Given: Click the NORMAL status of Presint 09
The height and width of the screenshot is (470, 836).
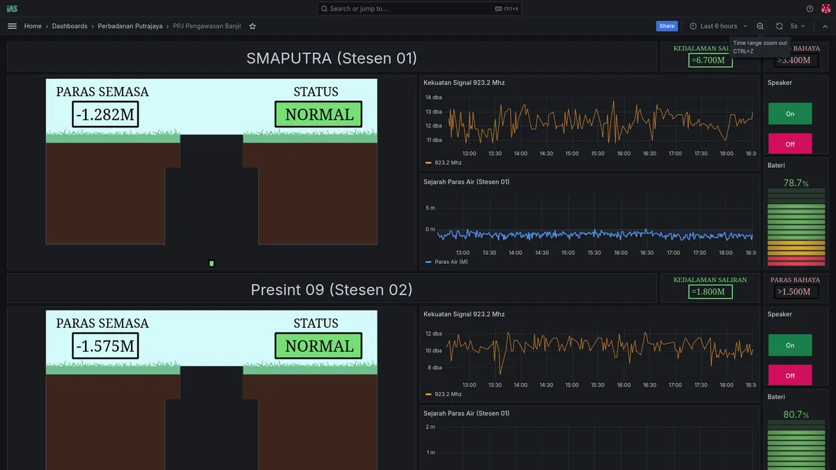Looking at the screenshot, I should click(x=319, y=345).
